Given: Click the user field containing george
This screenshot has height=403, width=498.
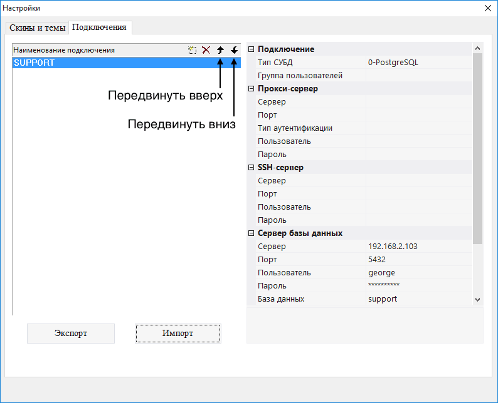Looking at the screenshot, I should tap(418, 273).
